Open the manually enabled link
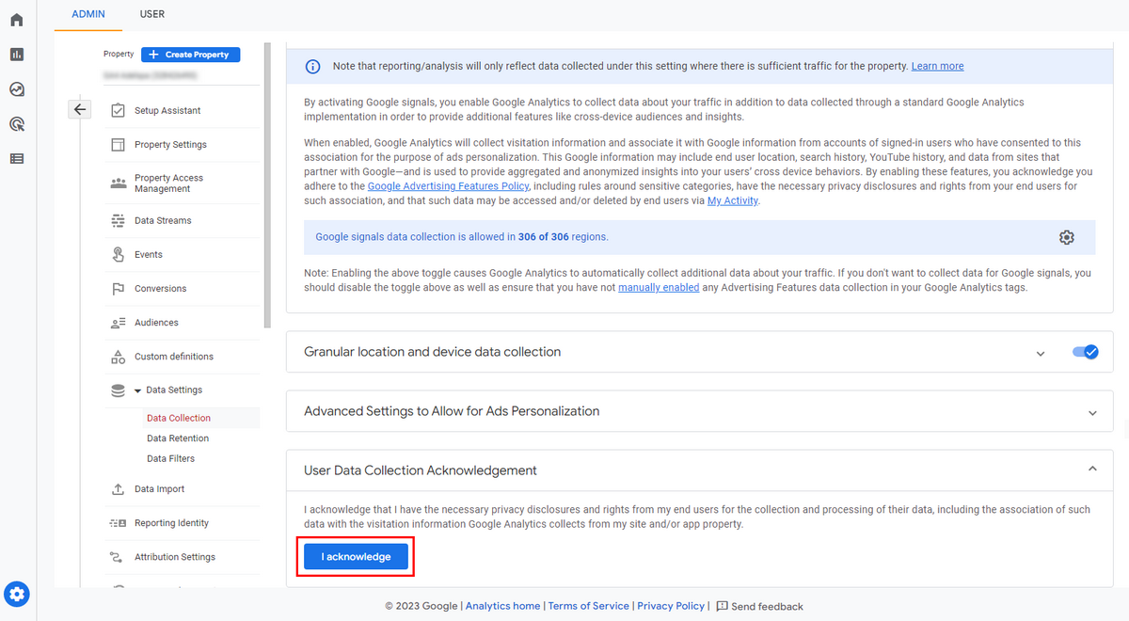This screenshot has width=1129, height=621. pyautogui.click(x=659, y=287)
